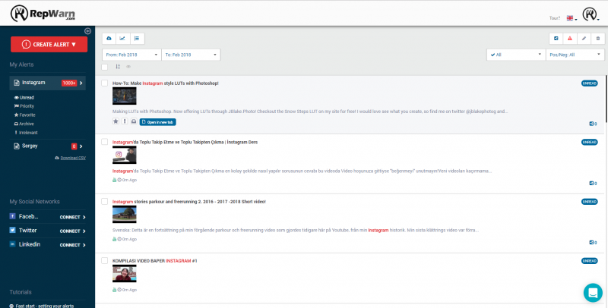Click the share icon in top-right toolbar
The image size is (608, 308).
[x=556, y=38]
